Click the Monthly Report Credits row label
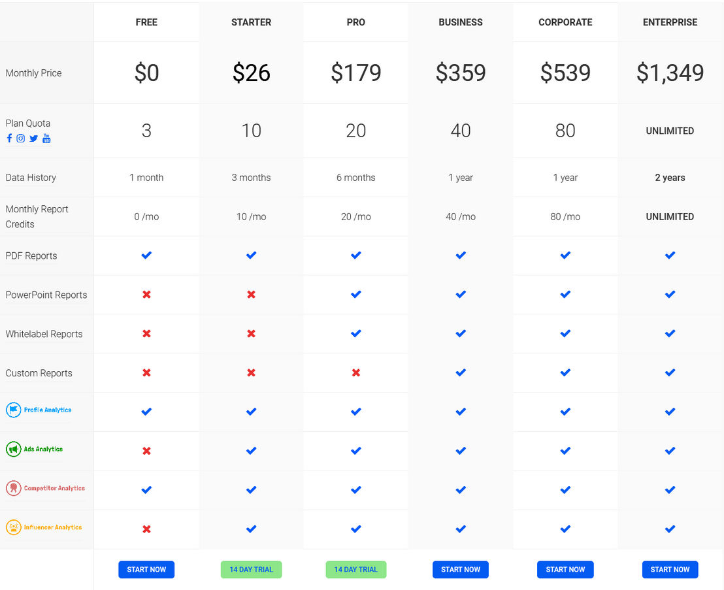Screen dimensions: 724x590 [37, 216]
